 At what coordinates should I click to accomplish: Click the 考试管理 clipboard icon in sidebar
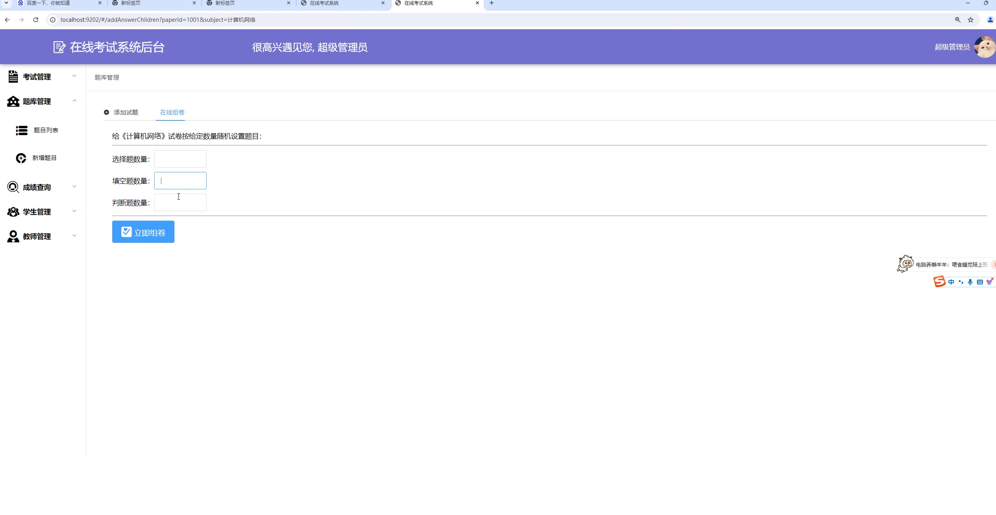pyautogui.click(x=13, y=76)
